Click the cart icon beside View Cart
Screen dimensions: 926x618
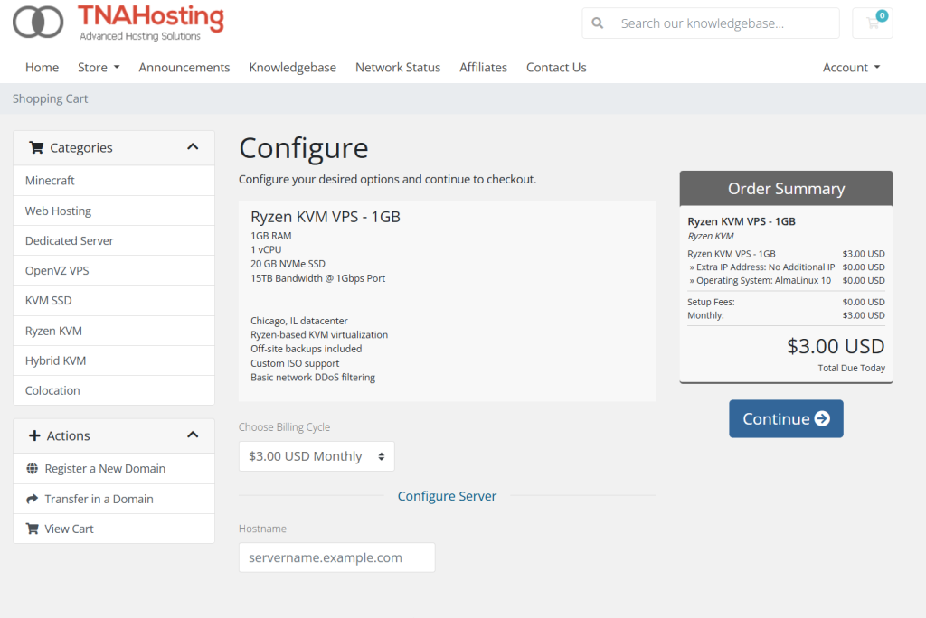[33, 529]
